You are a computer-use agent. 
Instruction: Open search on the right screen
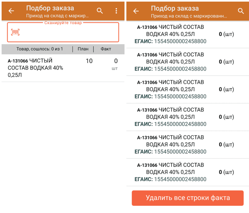(241, 11)
